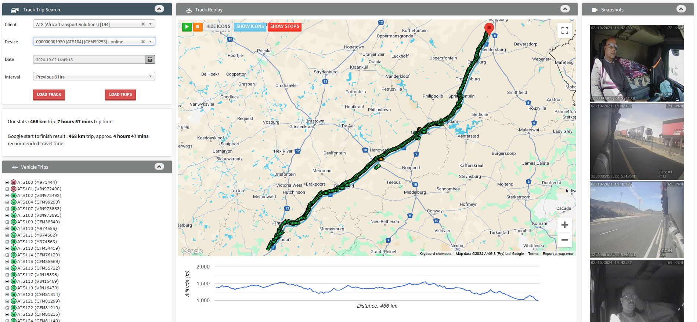Open the Interval dropdown
This screenshot has height=322, width=697.
94,77
